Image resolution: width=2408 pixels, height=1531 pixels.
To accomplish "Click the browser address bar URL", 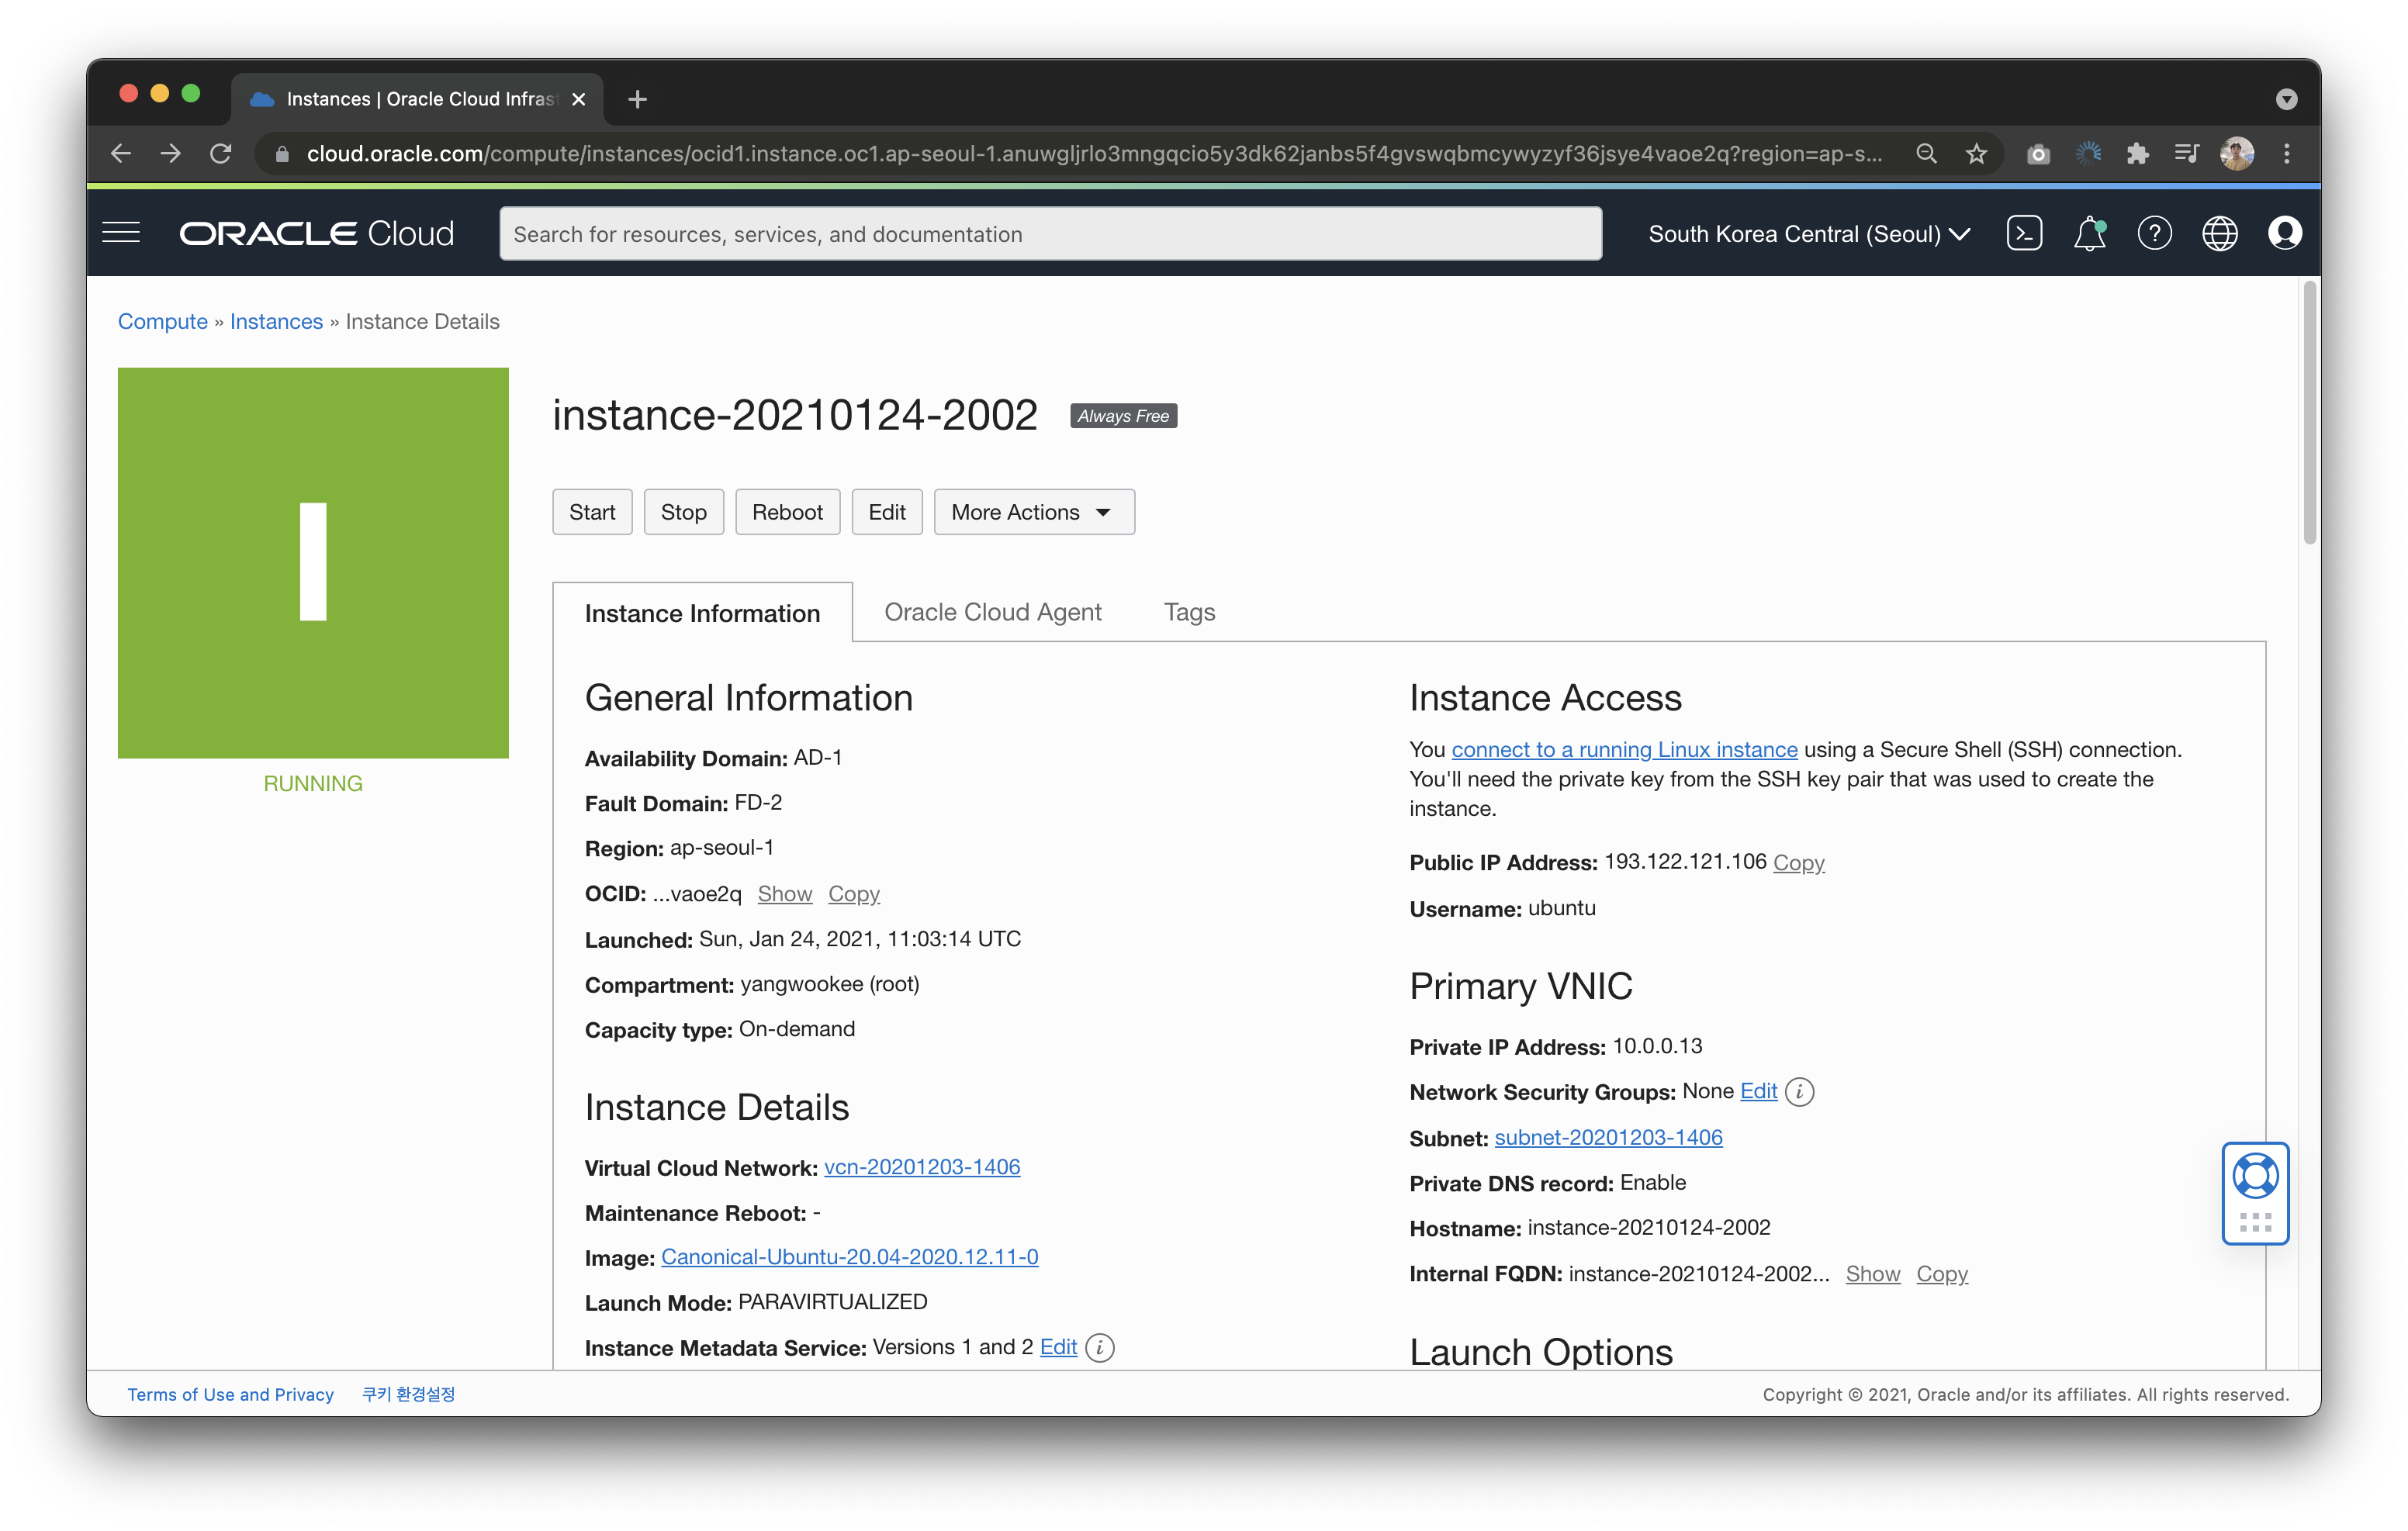I will 1093,153.
